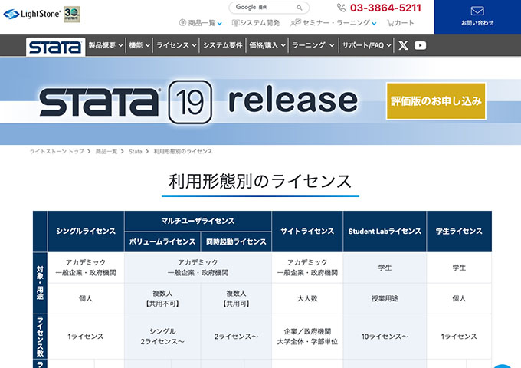The image size is (521, 368).
Task: Click the 10ライセンス～ cell
Action: pyautogui.click(x=385, y=337)
